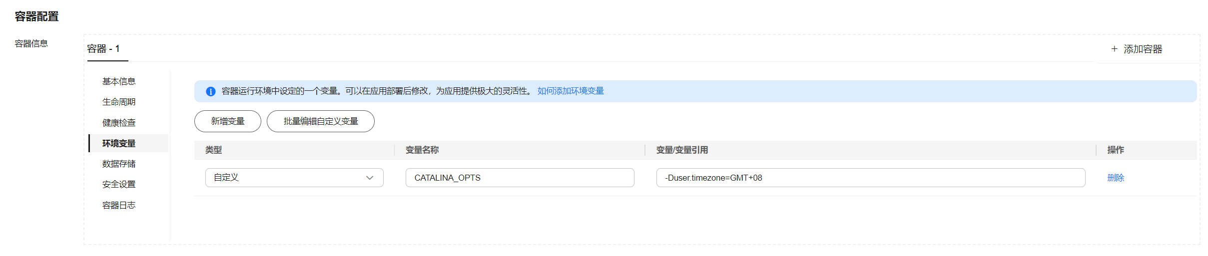Open the 数据存储 section

(119, 164)
